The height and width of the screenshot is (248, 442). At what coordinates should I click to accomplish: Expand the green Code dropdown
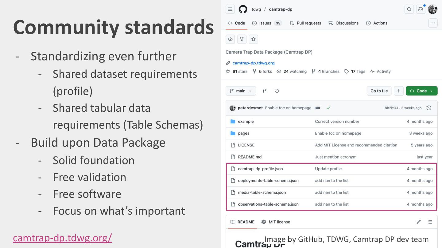pyautogui.click(x=421, y=91)
